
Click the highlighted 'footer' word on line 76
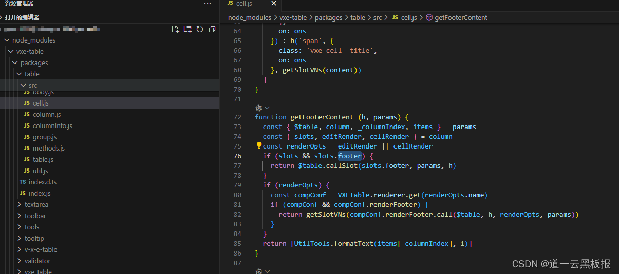350,156
